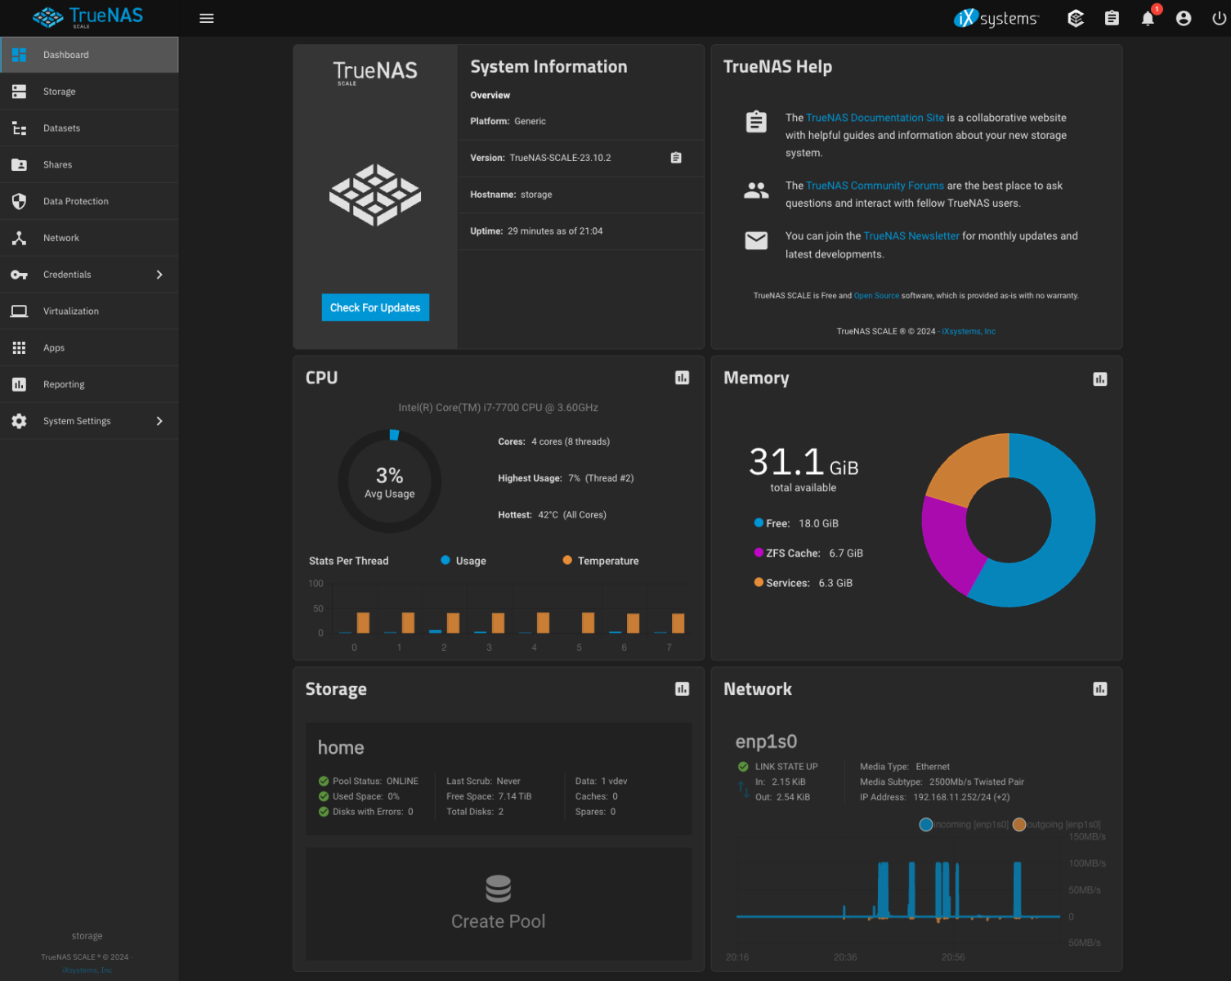
Task: Click the Create Pool database icon
Action: (498, 889)
